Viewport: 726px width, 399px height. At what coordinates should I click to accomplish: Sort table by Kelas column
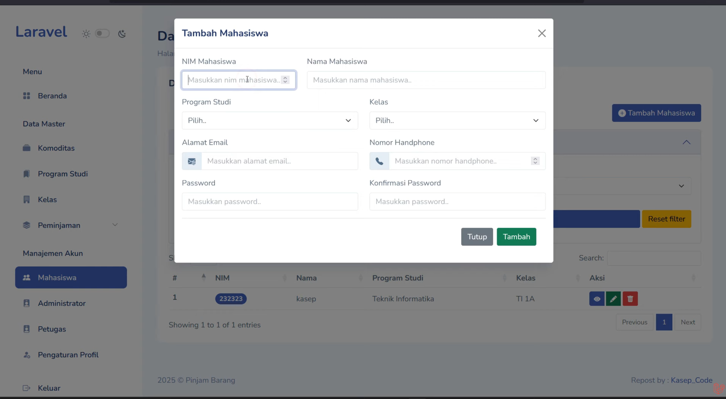click(x=578, y=278)
